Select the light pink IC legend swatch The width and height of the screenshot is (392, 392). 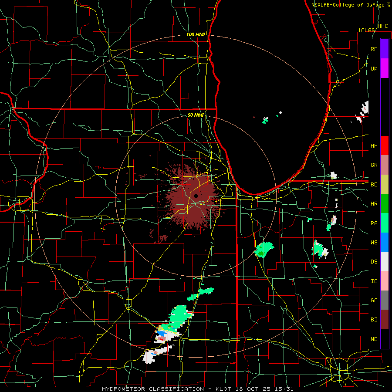tap(385, 281)
